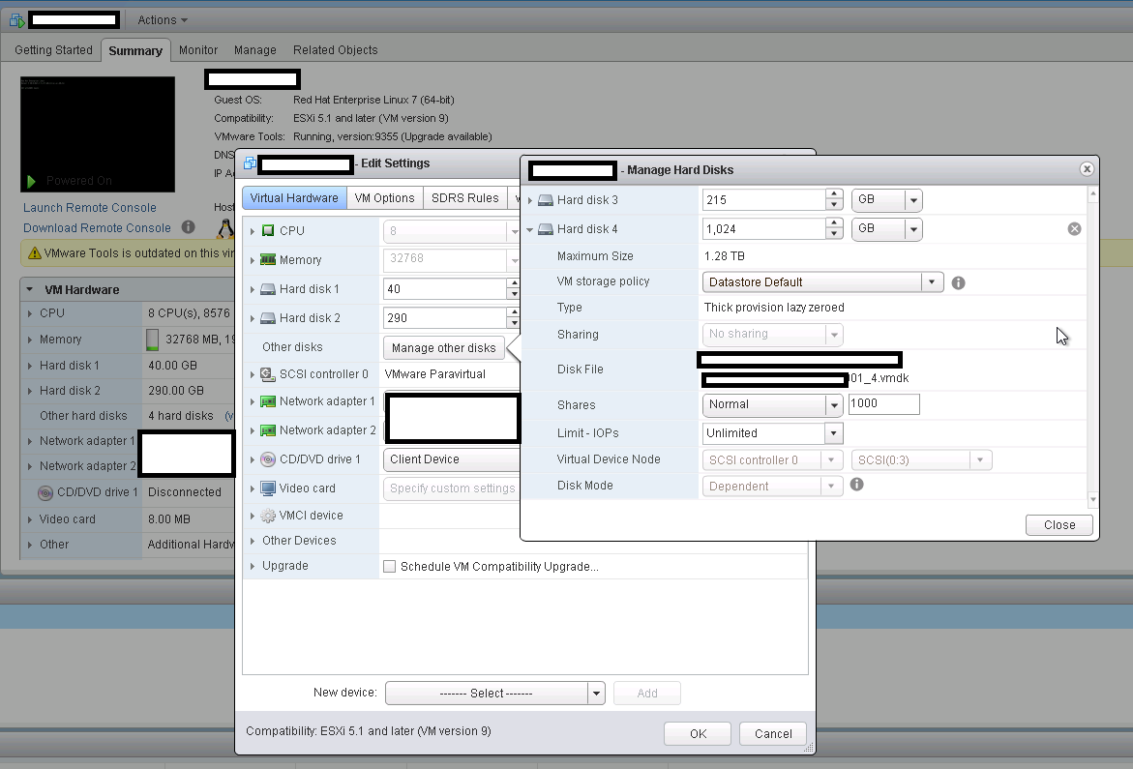This screenshot has height=769, width=1133.
Task: Click the VM icon in the top header
Action: coord(16,20)
